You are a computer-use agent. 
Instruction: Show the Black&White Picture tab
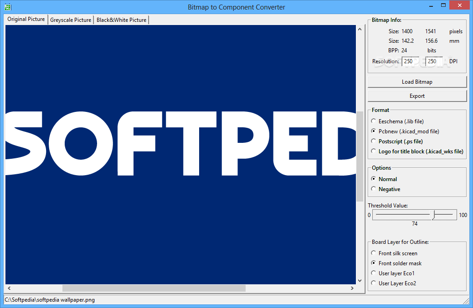point(121,20)
